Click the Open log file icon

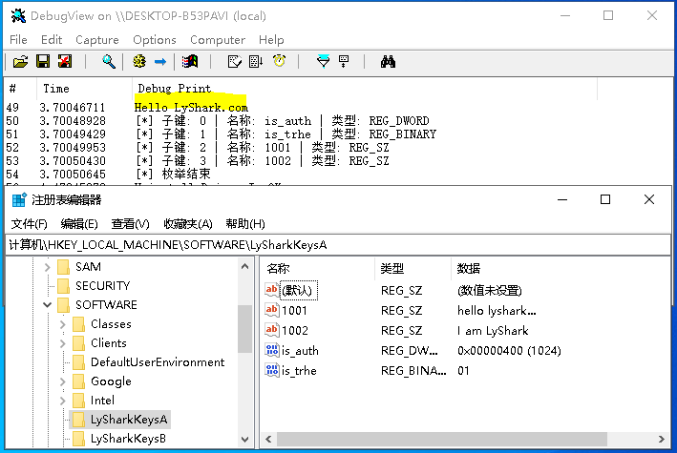point(19,62)
